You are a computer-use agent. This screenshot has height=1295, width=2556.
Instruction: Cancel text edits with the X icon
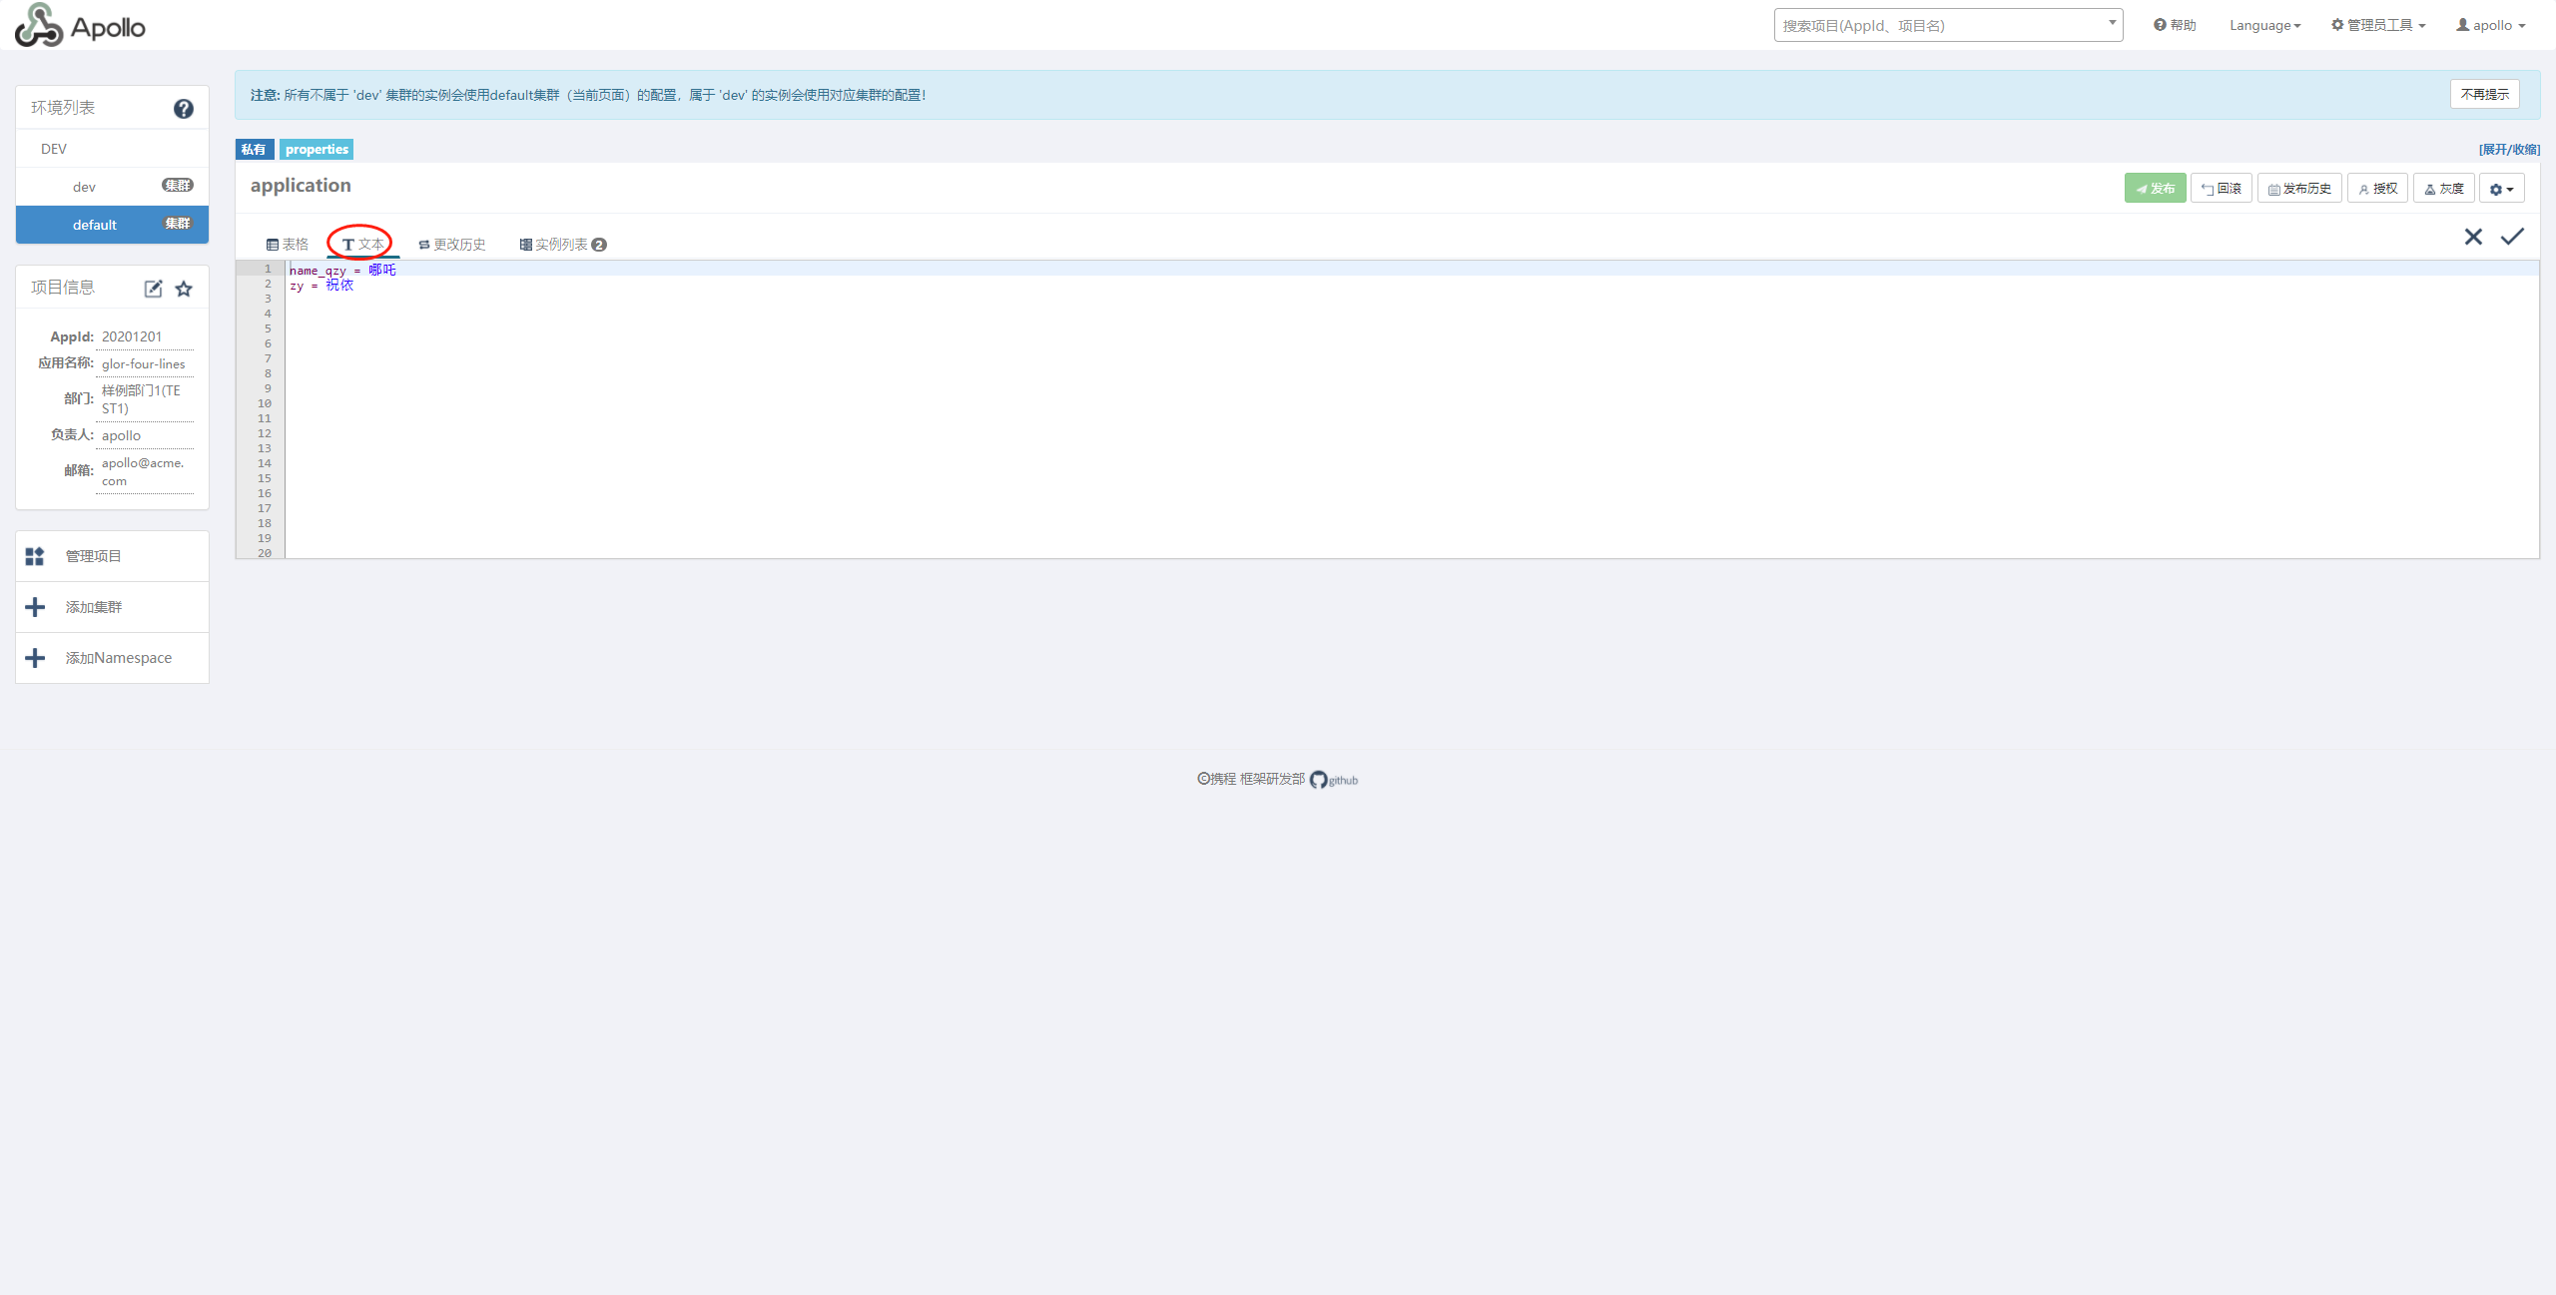click(2473, 237)
